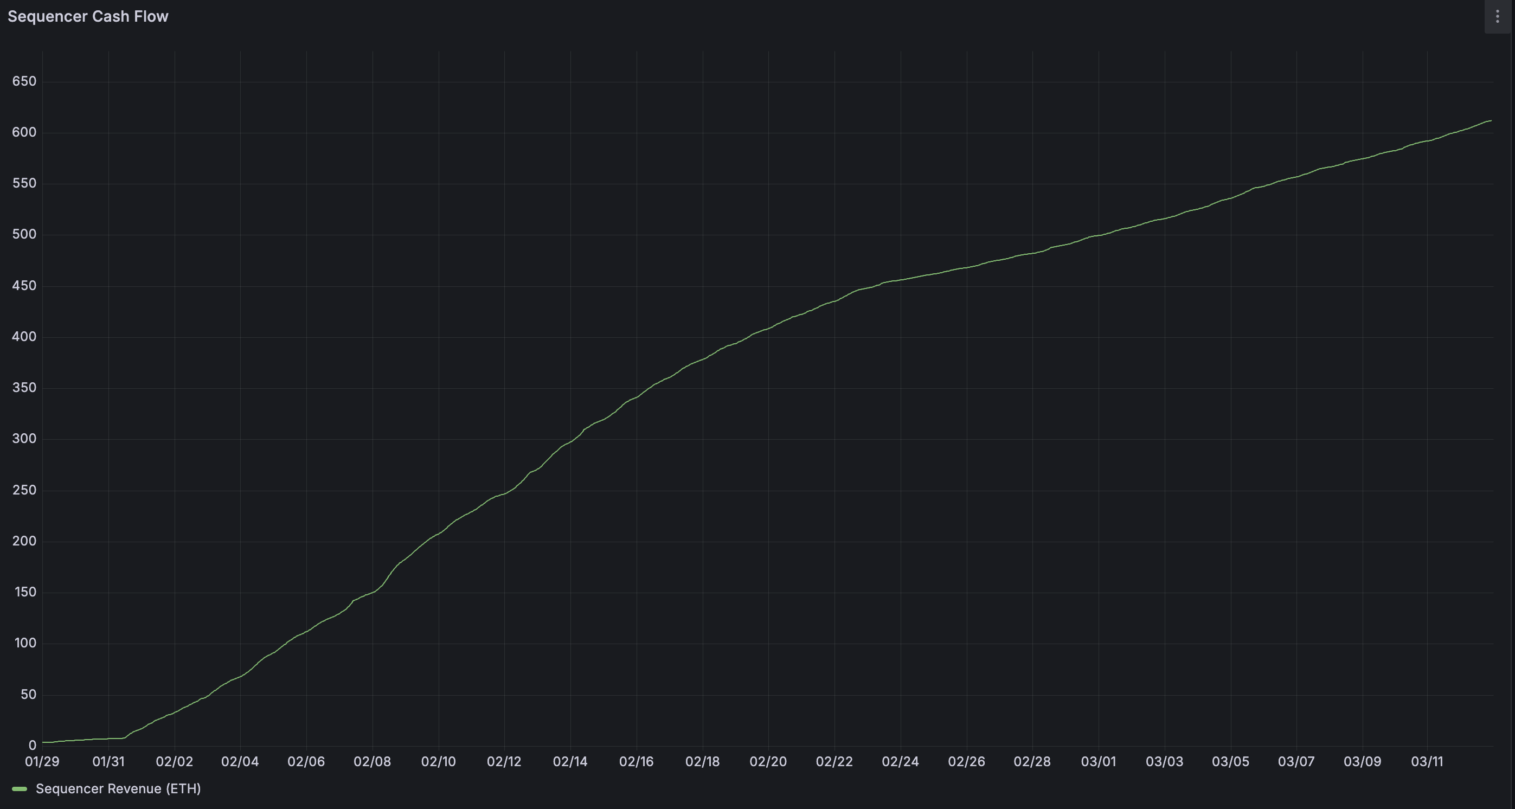Select the 02/14 x-axis date label
Viewport: 1515px width, 809px height.
point(571,761)
